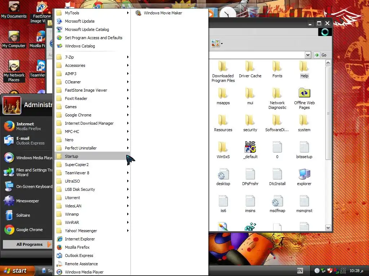
Task: Open Windows Media Player in recent programs
Action: (x=27, y=158)
